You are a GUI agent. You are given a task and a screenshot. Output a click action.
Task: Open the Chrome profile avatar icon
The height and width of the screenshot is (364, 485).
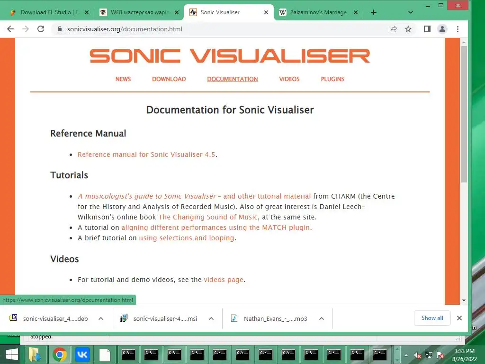point(442,29)
